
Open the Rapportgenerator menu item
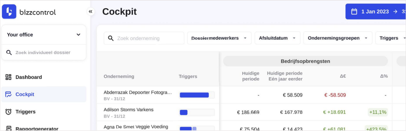37,128
